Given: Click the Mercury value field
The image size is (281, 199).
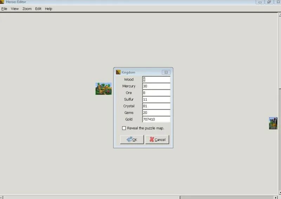Looking at the screenshot, I should [156, 86].
